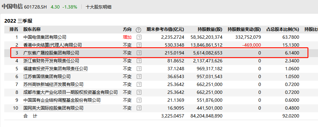
Task: Click help icon in 江苏省国信集团 row
Action: click(x=139, y=76)
